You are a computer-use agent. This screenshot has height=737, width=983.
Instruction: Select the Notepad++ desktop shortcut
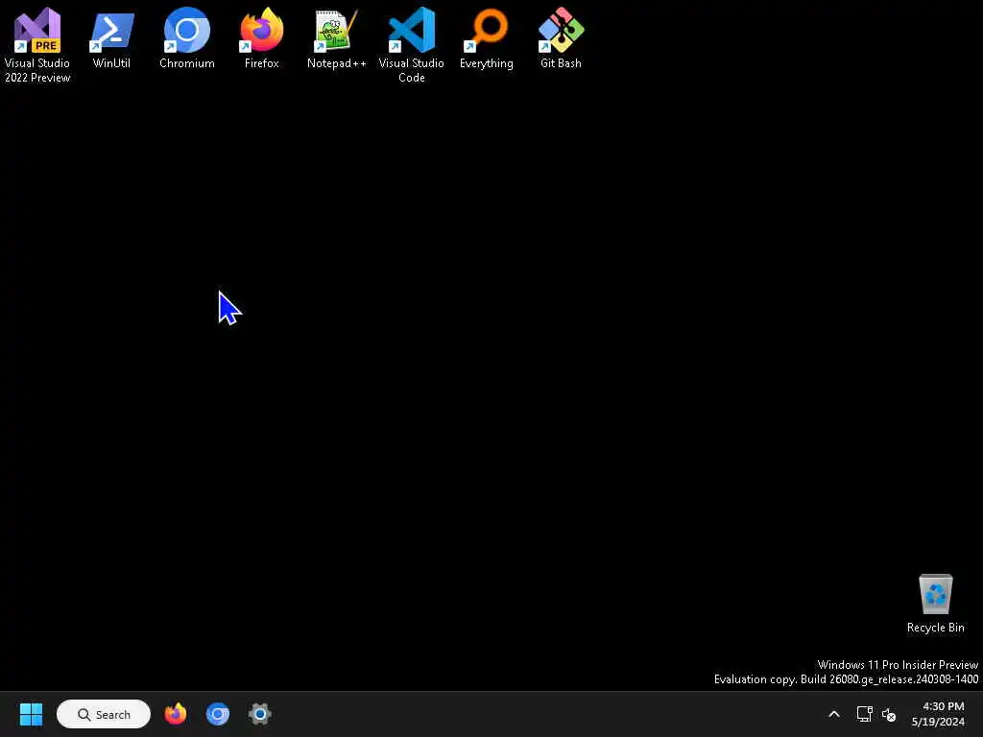click(x=337, y=37)
